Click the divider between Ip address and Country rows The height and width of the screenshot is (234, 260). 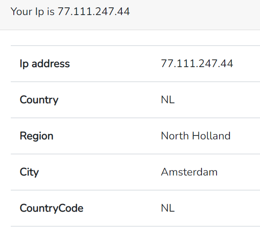coord(135,82)
